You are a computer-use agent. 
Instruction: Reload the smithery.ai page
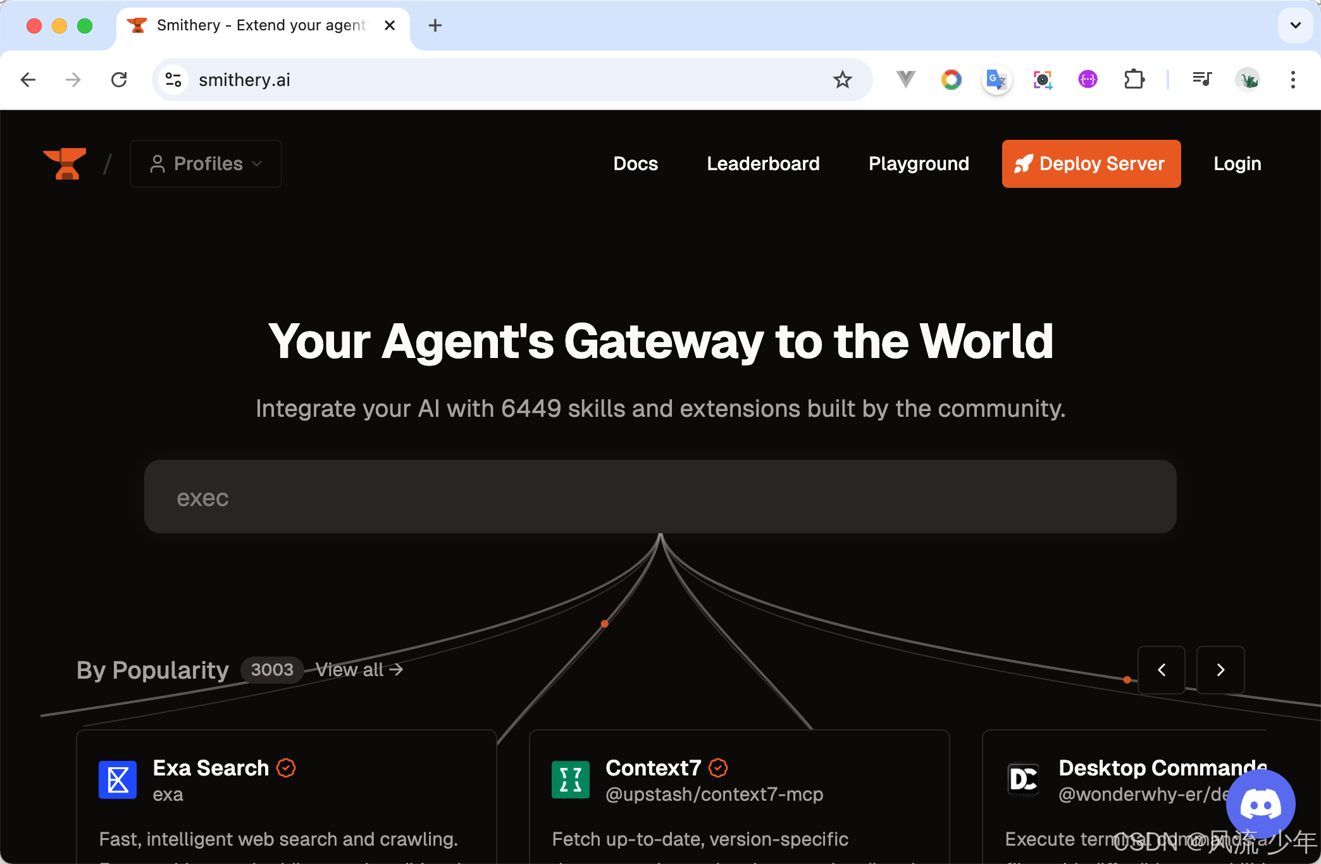119,80
